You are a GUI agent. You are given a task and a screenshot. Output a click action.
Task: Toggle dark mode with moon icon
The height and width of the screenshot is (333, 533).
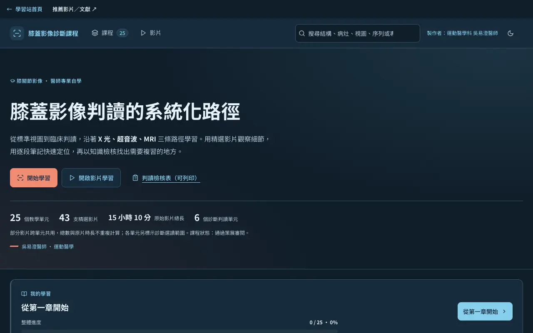pyautogui.click(x=511, y=33)
